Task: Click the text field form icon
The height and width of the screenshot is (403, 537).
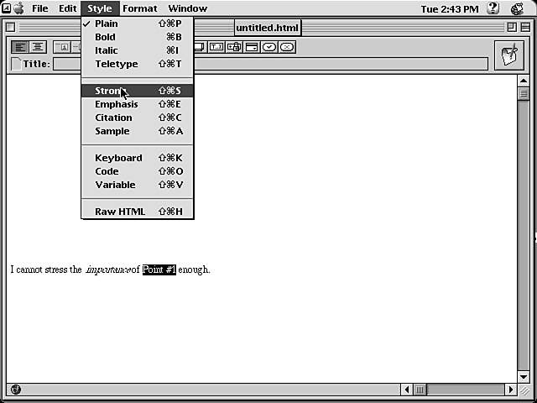Action: coord(217,47)
